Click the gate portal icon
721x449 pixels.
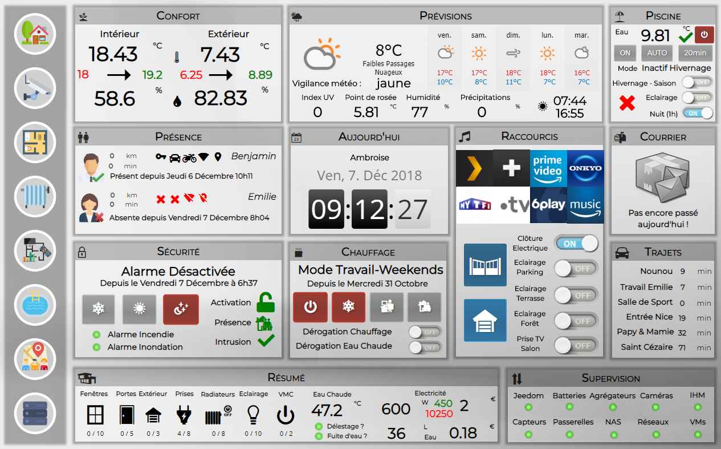pos(484,265)
